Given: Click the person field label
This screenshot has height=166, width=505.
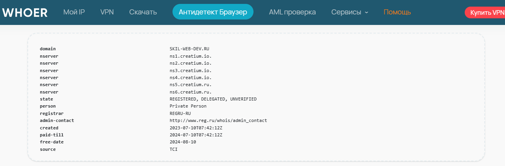Looking at the screenshot, I should (48, 106).
